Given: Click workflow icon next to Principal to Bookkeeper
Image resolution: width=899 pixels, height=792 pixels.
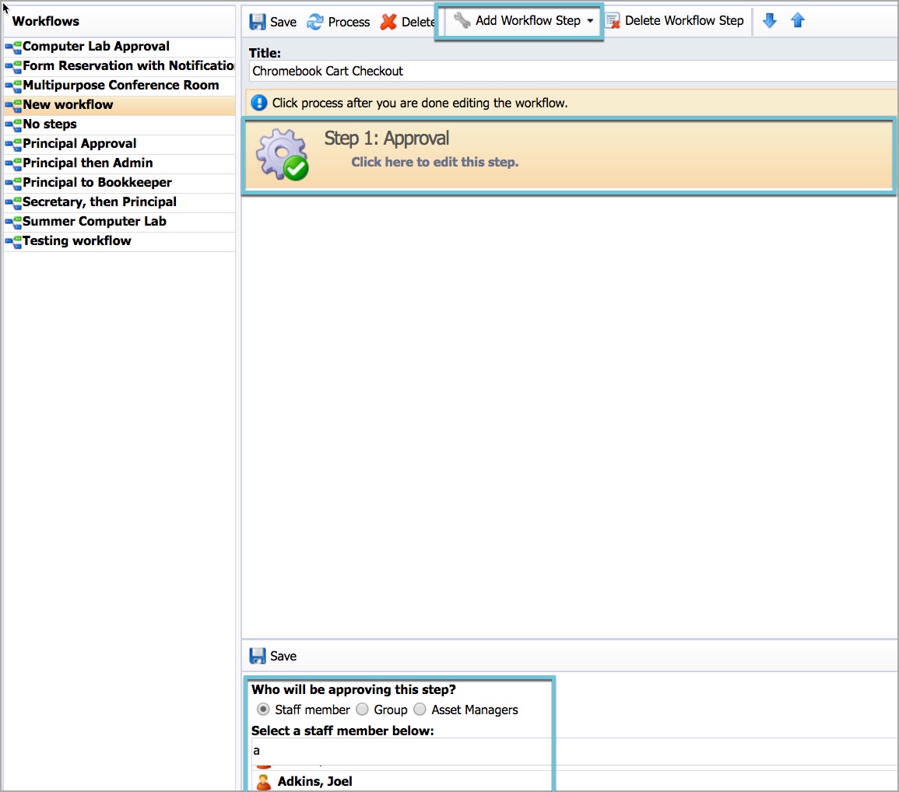Looking at the screenshot, I should (13, 184).
